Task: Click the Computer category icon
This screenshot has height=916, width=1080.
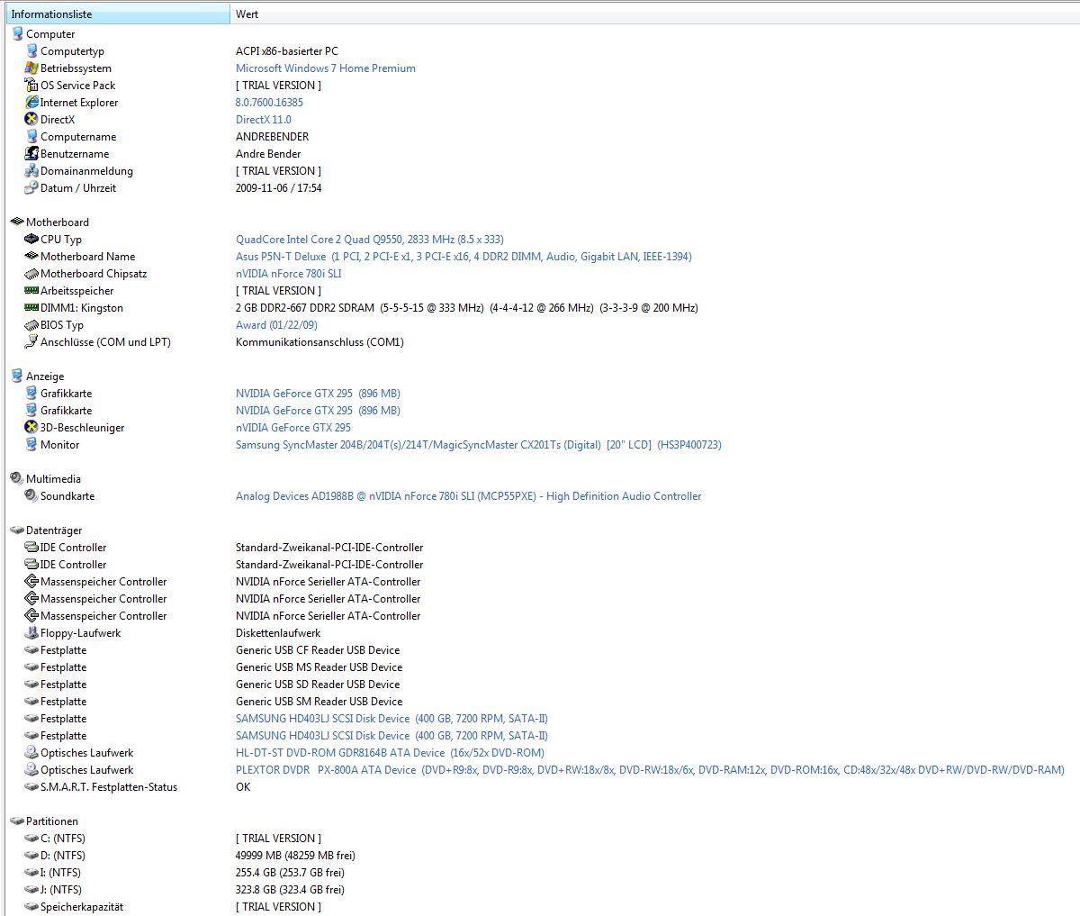Action: coord(17,34)
